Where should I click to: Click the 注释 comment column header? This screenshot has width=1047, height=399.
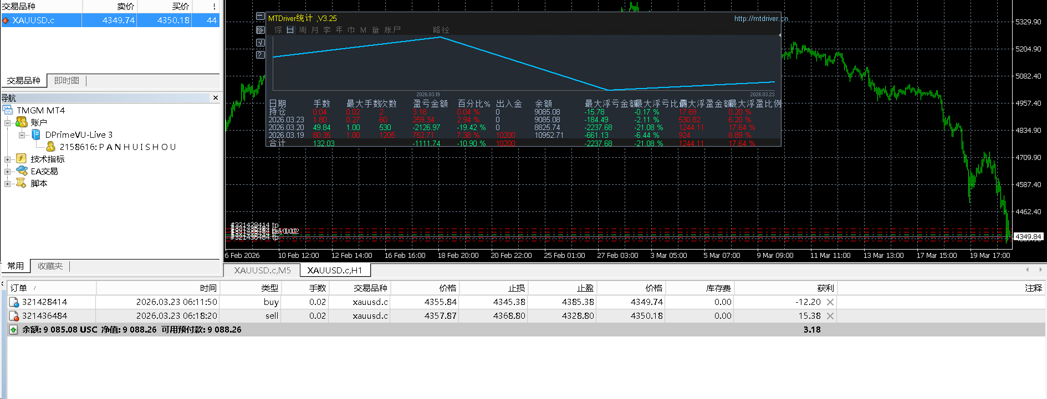[x=941, y=288]
